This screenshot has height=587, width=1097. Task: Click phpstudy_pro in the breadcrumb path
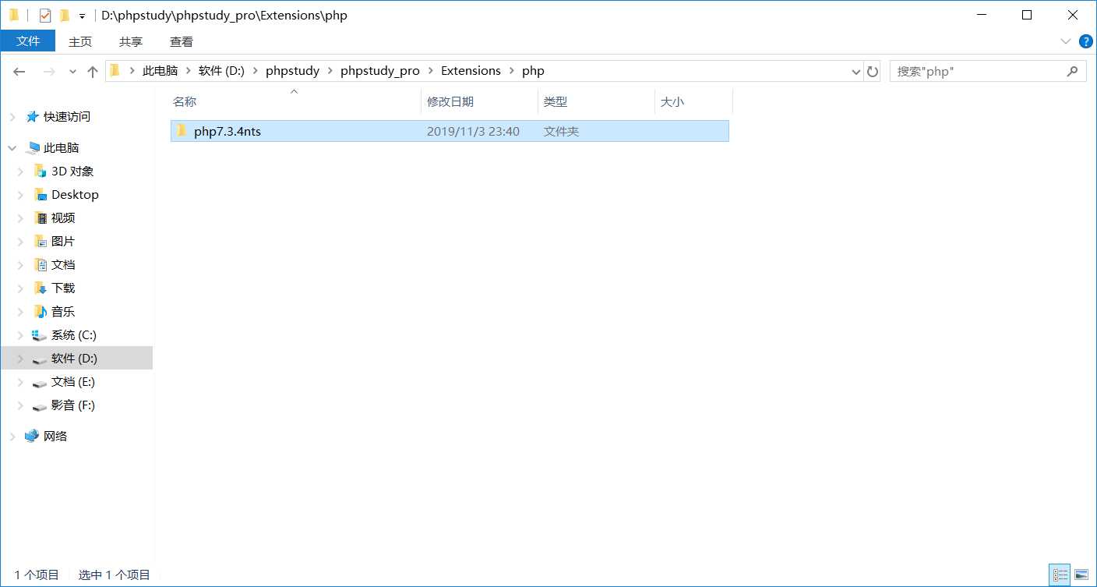click(x=379, y=71)
